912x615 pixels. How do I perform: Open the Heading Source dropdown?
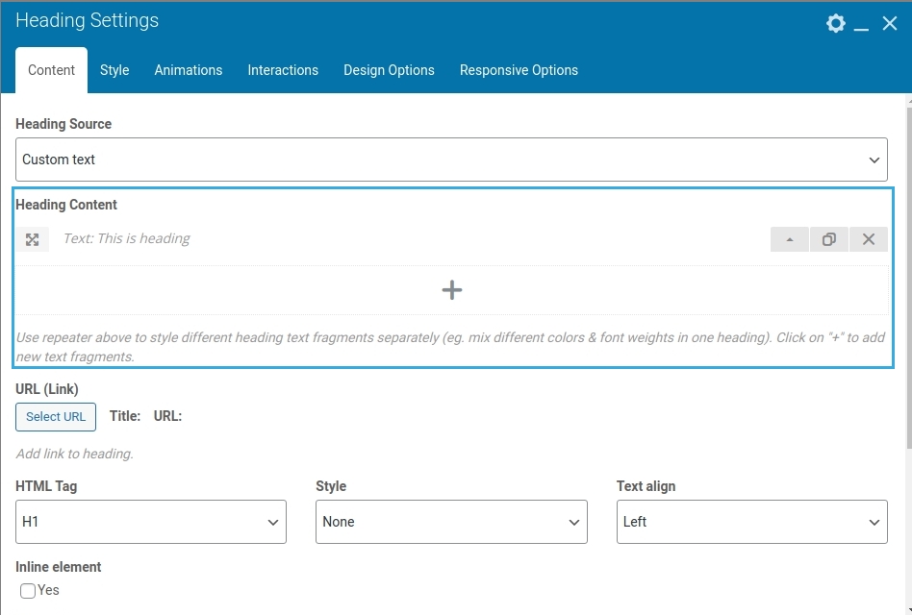pos(451,160)
